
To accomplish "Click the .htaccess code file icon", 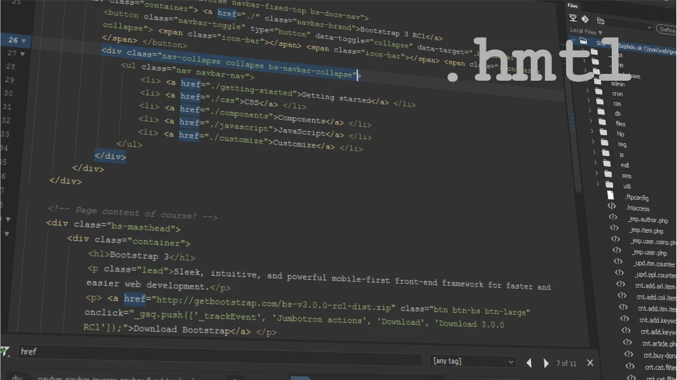I will [x=612, y=206].
